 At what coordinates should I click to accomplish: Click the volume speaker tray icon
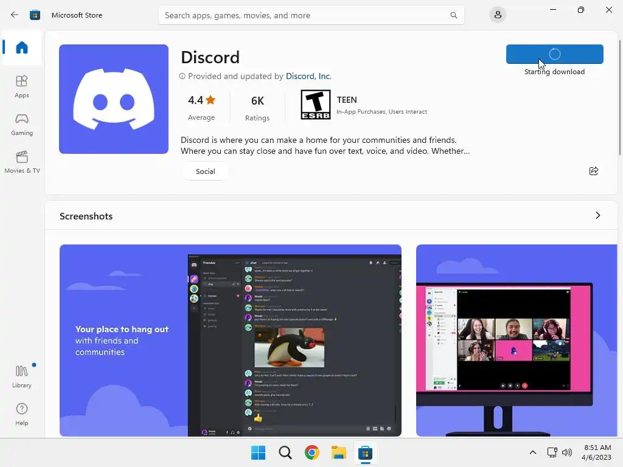click(567, 452)
